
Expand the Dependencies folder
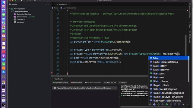tap(13, 17)
